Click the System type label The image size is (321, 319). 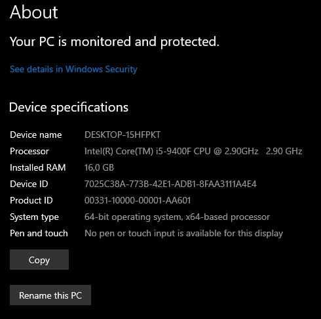click(34, 217)
